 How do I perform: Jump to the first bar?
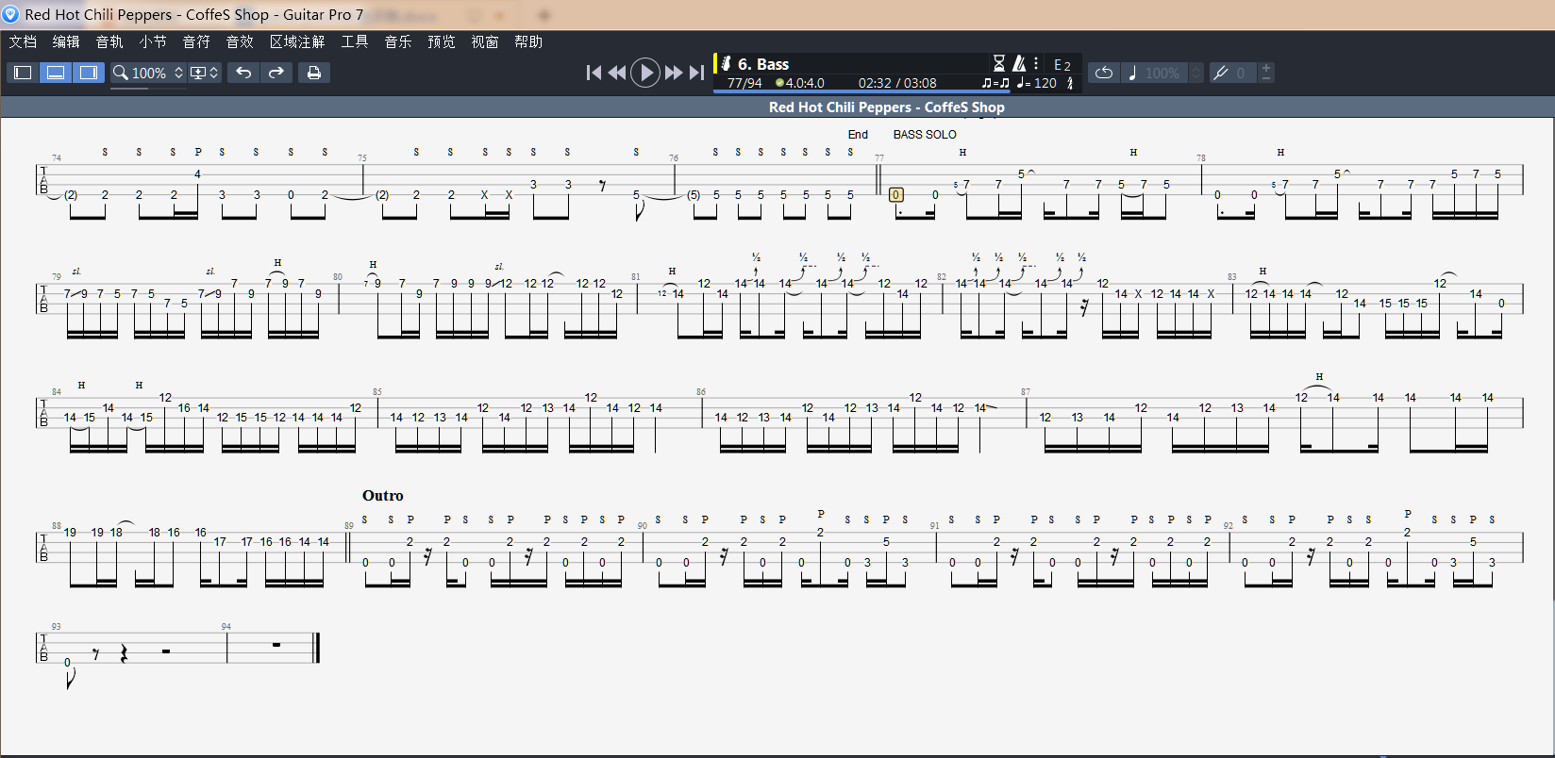[x=594, y=73]
